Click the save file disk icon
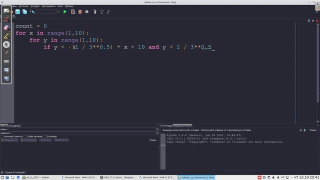This screenshot has height=180, width=320. coord(18,12)
